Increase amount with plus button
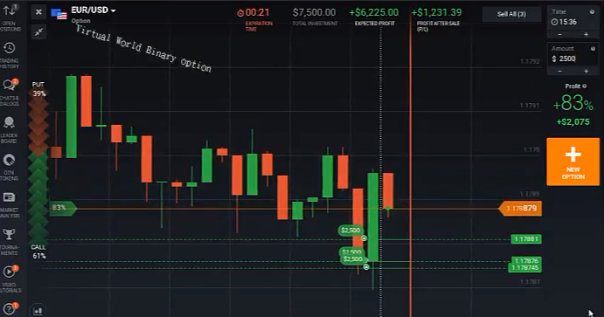Image resolution: width=604 pixels, height=317 pixels. pyautogui.click(x=586, y=71)
